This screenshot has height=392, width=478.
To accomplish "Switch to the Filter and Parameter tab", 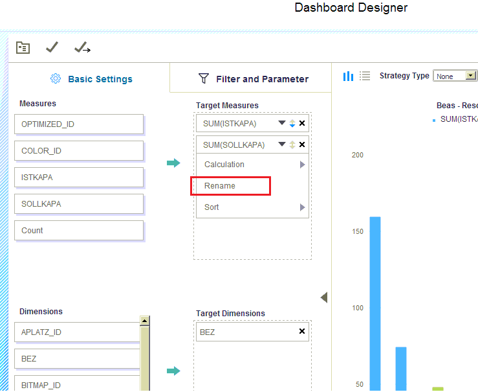I will 254,79.
